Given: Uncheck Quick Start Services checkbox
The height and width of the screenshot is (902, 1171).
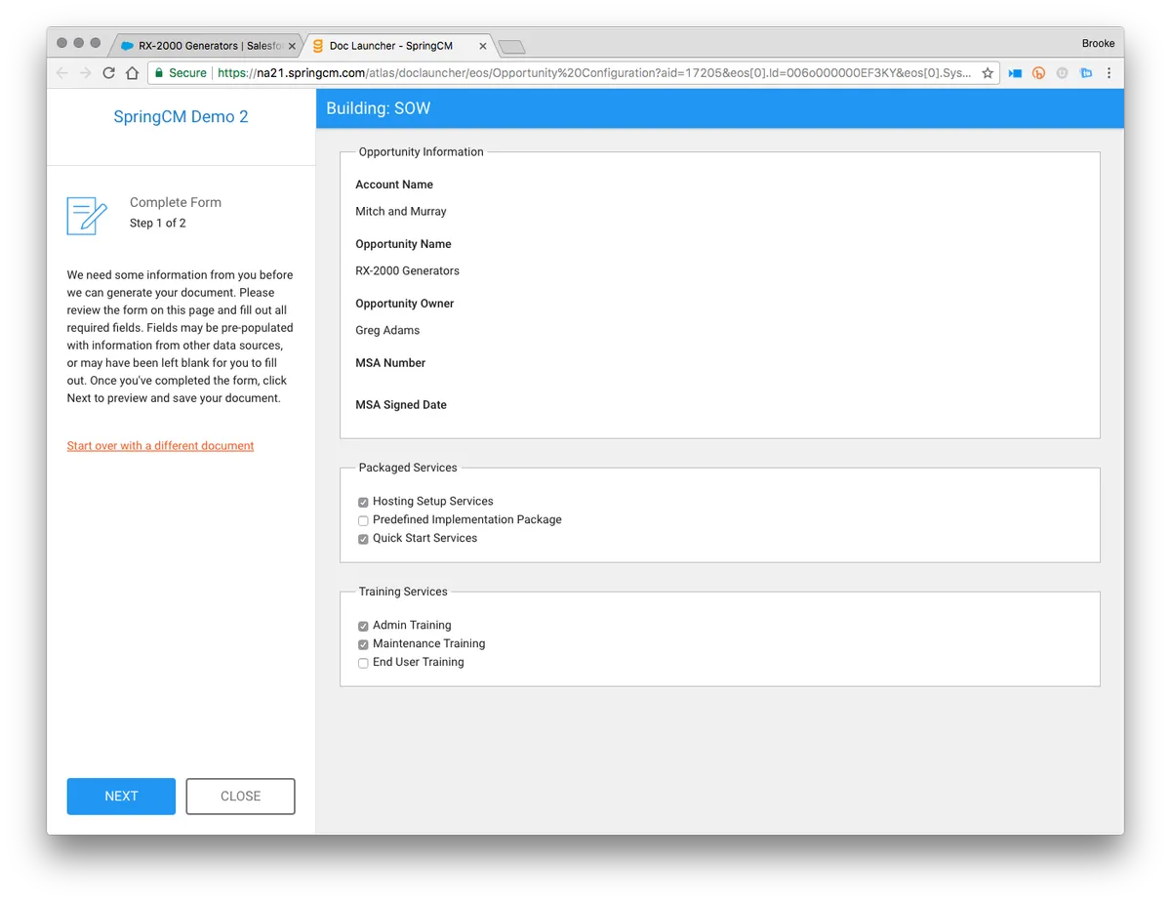Looking at the screenshot, I should coord(363,539).
